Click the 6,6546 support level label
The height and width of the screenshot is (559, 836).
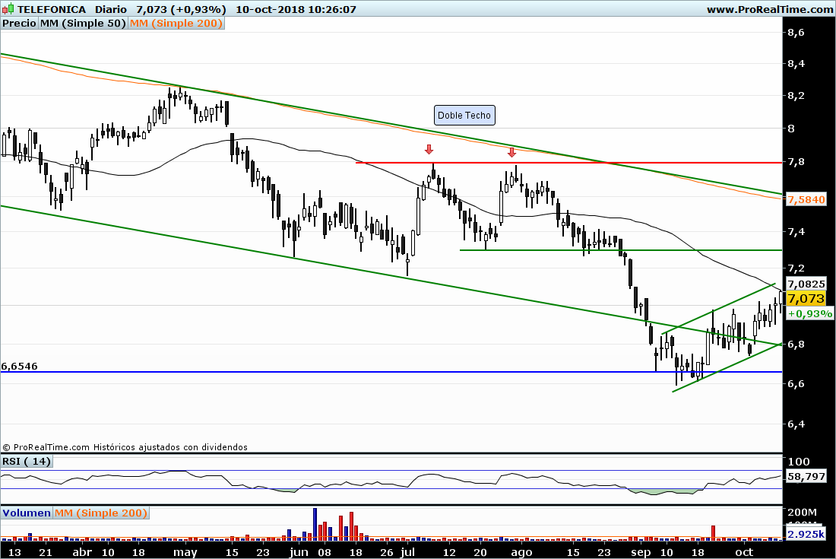click(x=20, y=366)
